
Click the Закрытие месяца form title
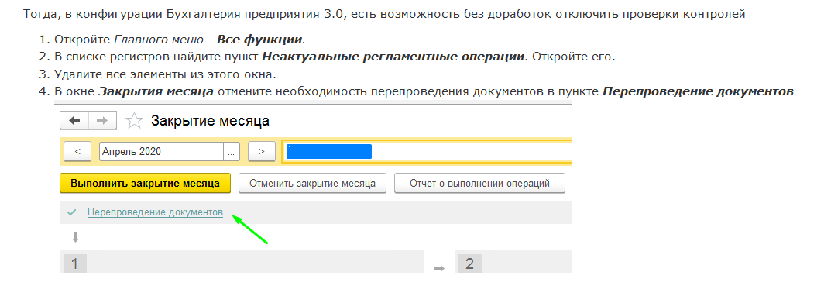210,121
